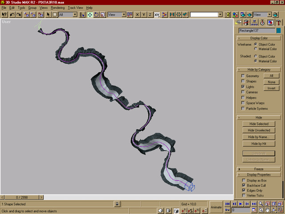Open the Track View menu
This screenshot has height=214, width=285.
pos(75,8)
